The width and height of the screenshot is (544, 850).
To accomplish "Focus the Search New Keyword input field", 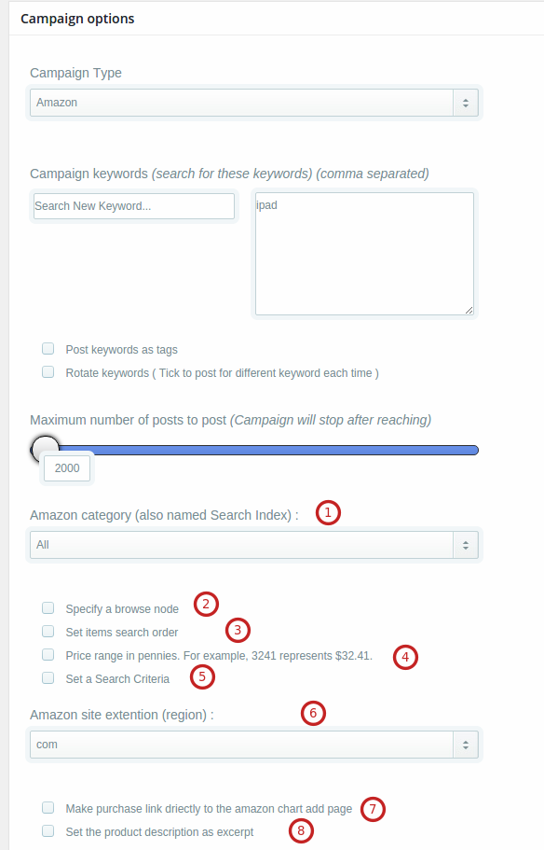I will click(x=134, y=206).
